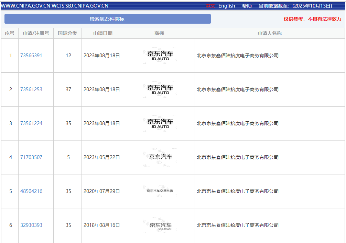
Task: Open trademark registration number 48504216
Action: pyautogui.click(x=31, y=191)
